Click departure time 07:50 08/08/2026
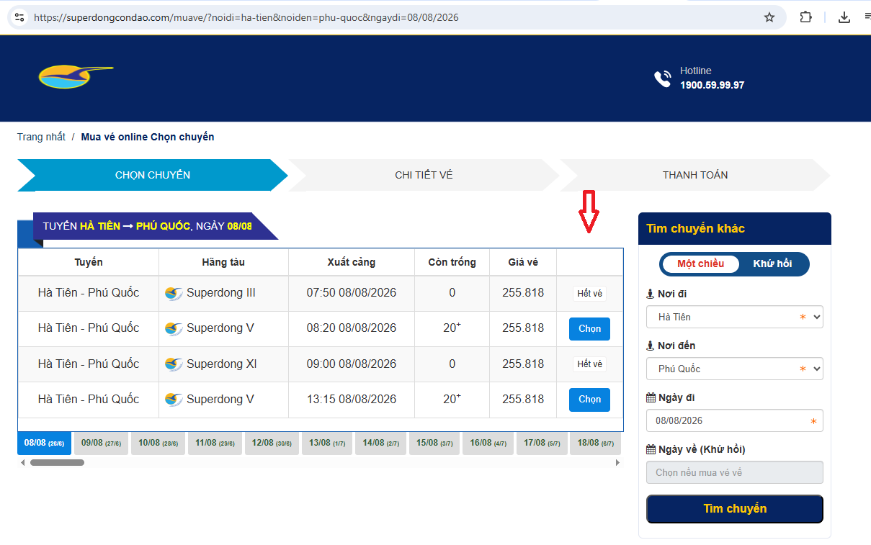 (x=352, y=293)
